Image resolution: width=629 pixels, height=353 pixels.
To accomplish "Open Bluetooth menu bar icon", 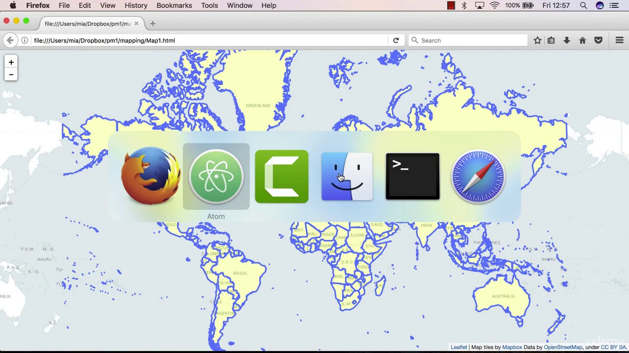I will pyautogui.click(x=464, y=5).
